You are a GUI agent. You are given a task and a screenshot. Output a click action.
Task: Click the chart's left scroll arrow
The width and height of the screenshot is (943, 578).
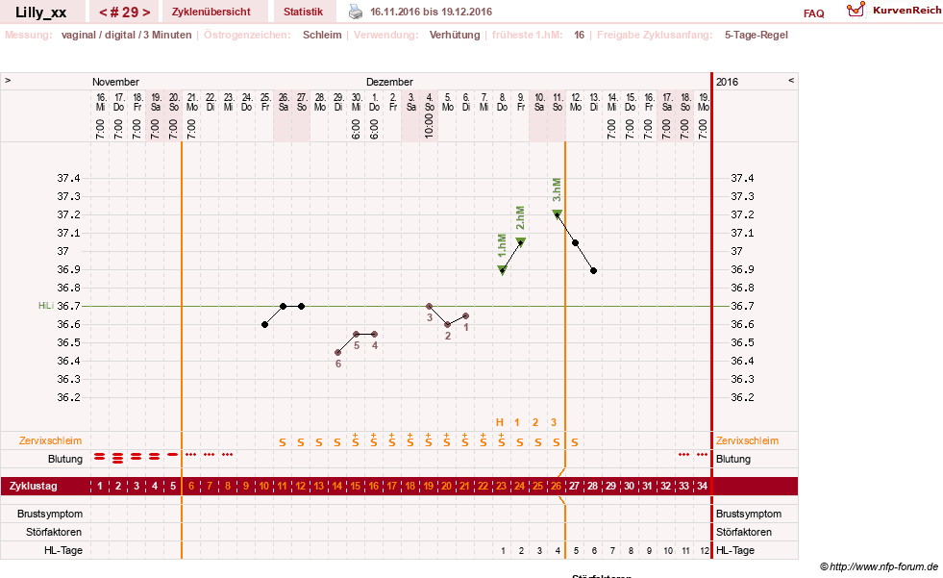[x=8, y=80]
